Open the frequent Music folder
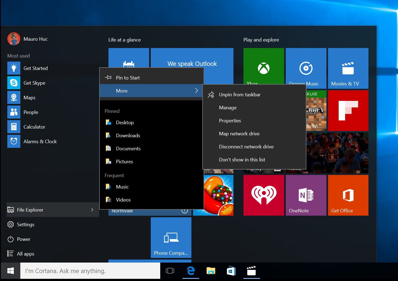This screenshot has width=398, height=281. (x=152, y=187)
